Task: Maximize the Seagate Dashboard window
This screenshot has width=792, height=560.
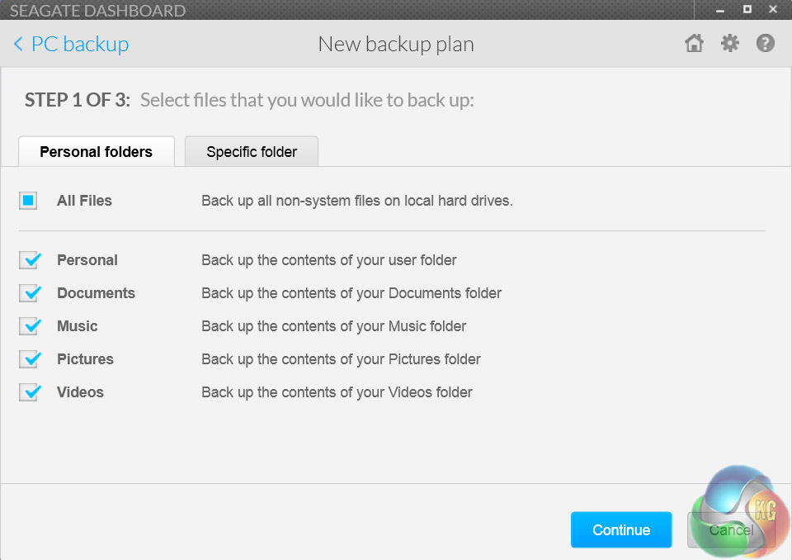Action: tap(747, 10)
